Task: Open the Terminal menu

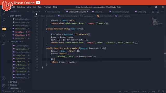Action: point(47,7)
